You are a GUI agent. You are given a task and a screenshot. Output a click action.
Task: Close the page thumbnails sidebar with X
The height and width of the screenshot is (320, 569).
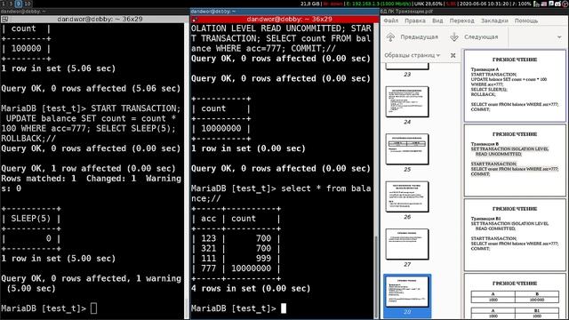point(453,55)
